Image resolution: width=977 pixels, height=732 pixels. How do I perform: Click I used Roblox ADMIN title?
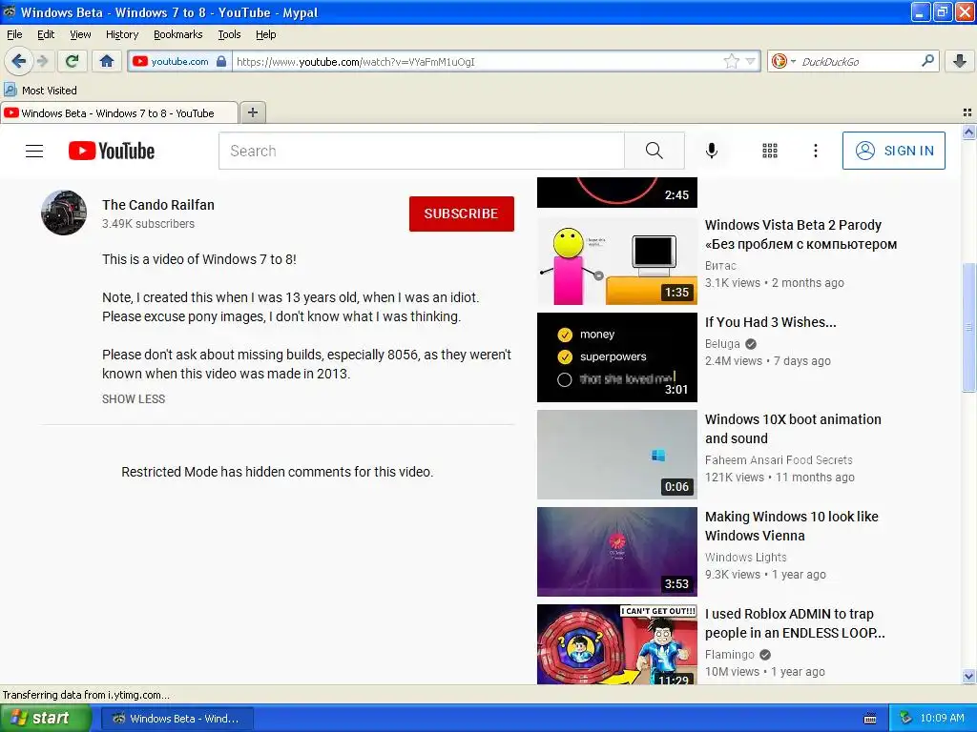point(795,623)
